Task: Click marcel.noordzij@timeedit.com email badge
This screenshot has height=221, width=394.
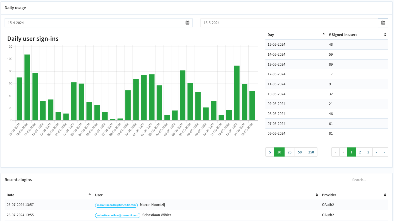Action: (116, 205)
